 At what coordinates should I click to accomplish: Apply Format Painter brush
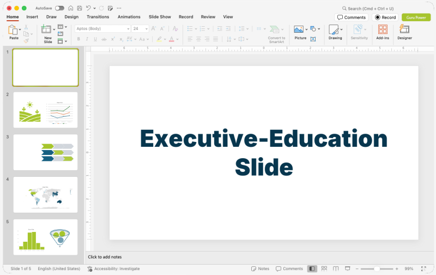(26, 41)
